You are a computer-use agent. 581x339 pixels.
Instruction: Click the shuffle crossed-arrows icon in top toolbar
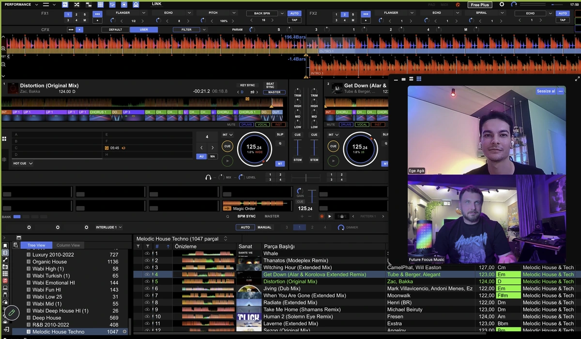(x=77, y=4)
